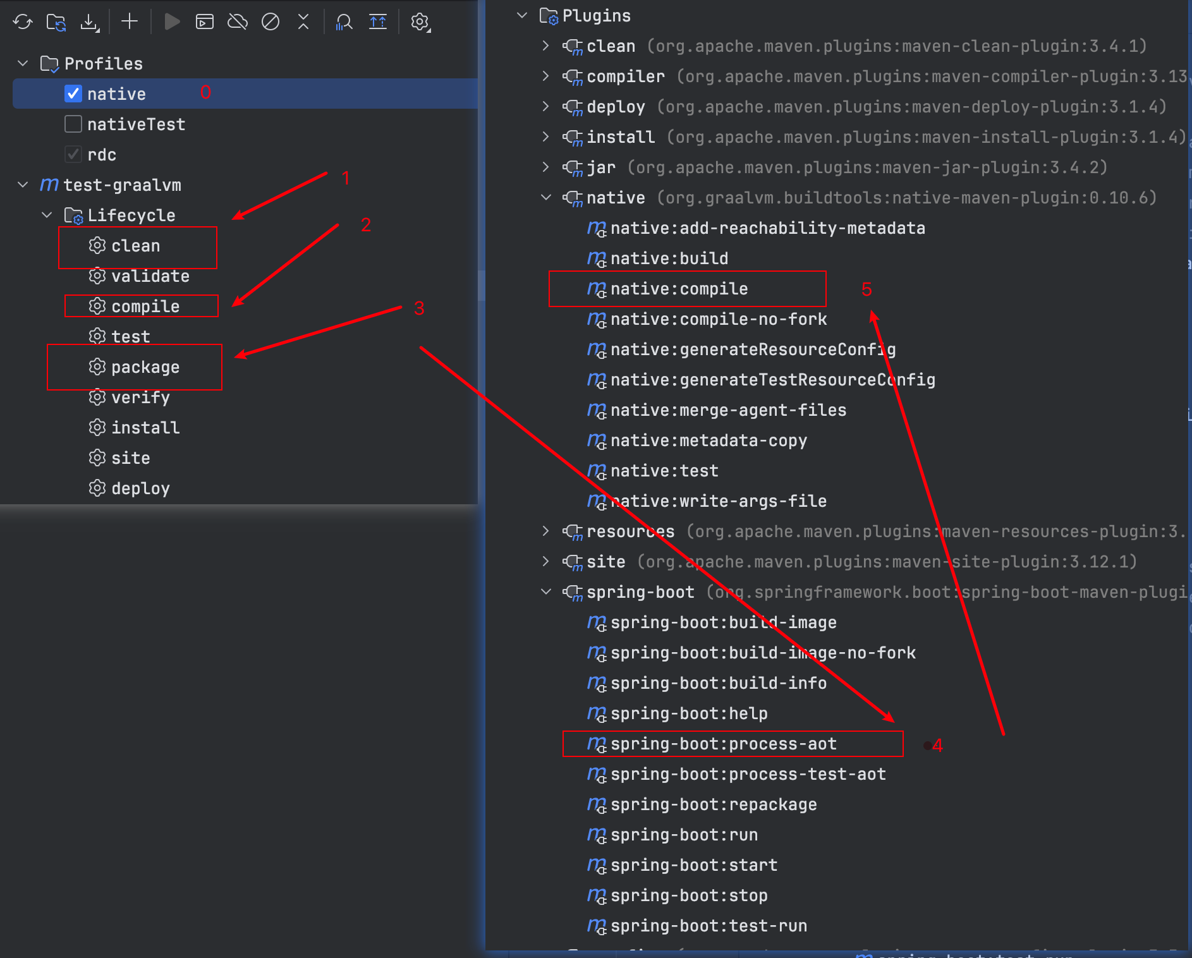Collapse the Profiles tree node
The height and width of the screenshot is (958, 1192).
tap(23, 63)
